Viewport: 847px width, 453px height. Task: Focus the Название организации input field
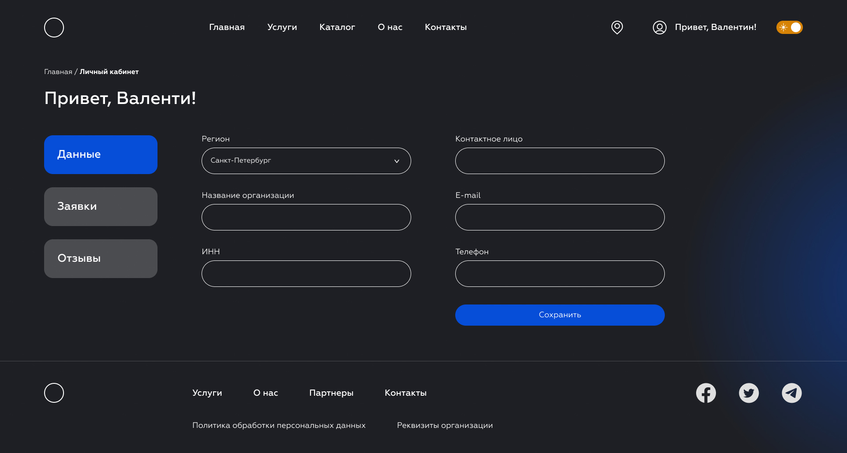(306, 217)
